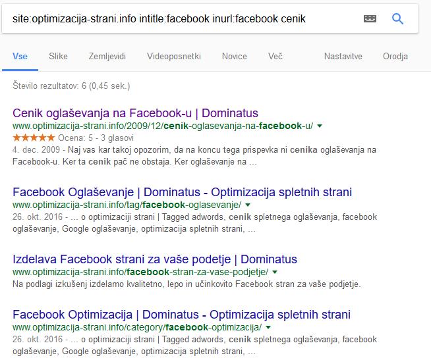Open the Novice tab
The height and width of the screenshot is (364, 431).
pyautogui.click(x=235, y=56)
